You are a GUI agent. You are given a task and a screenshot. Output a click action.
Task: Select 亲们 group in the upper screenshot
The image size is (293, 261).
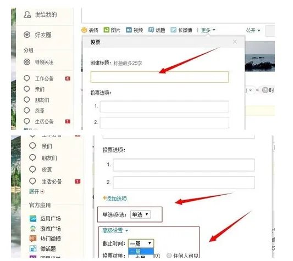34,89
